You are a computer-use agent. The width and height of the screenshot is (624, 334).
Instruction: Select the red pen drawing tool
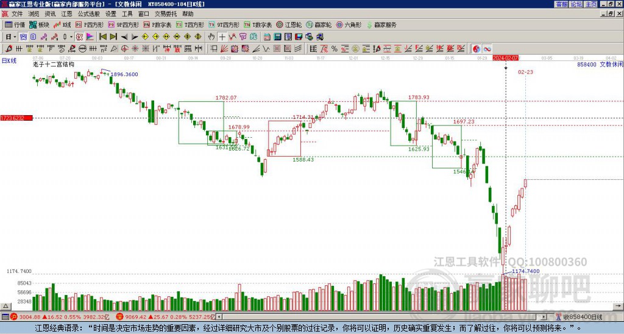click(9, 49)
